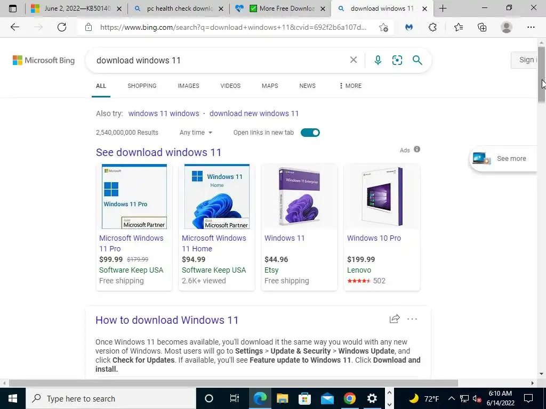This screenshot has height=409, width=546.
Task: Open 'windows 11 windows' suggestion
Action: (x=164, y=113)
